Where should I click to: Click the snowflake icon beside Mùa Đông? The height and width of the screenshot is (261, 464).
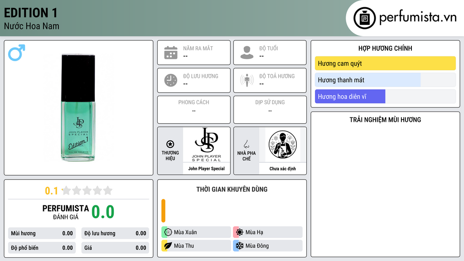coord(240,246)
